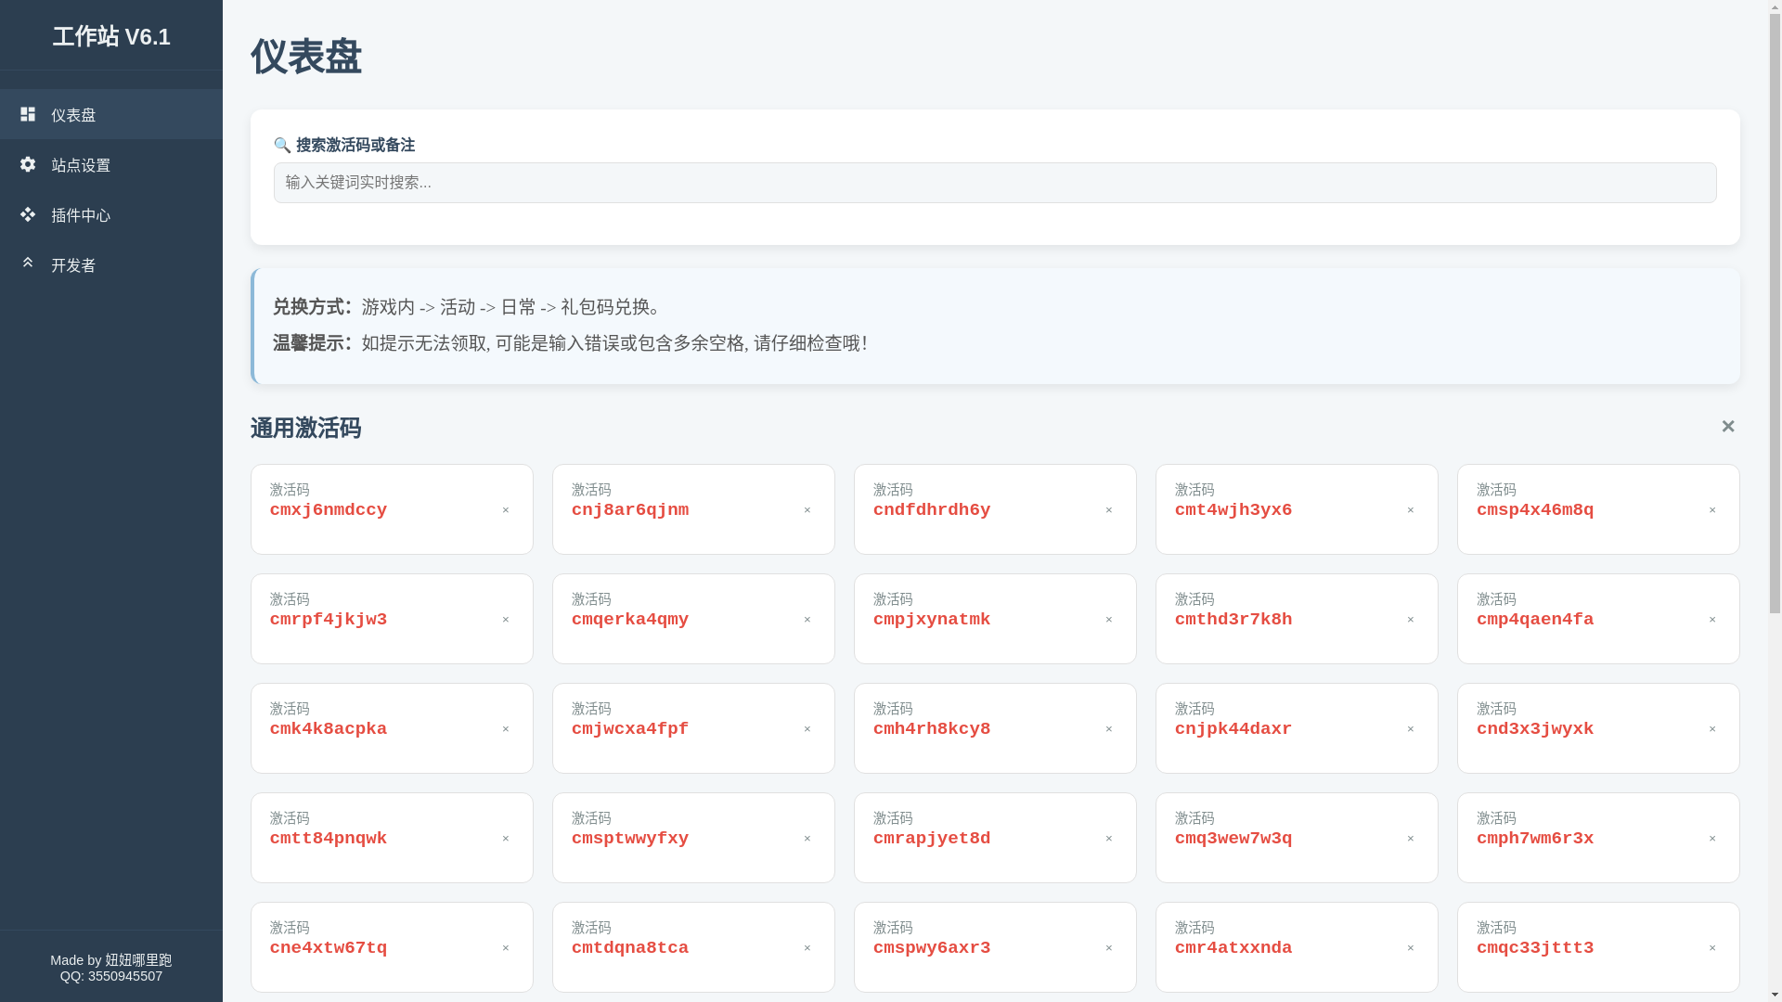Select the code text cndfdhrdh6y

click(x=932, y=510)
